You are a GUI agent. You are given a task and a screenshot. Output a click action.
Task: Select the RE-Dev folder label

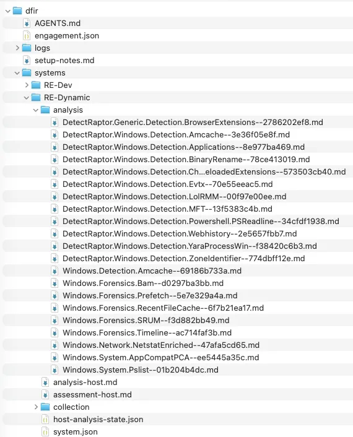[58, 85]
